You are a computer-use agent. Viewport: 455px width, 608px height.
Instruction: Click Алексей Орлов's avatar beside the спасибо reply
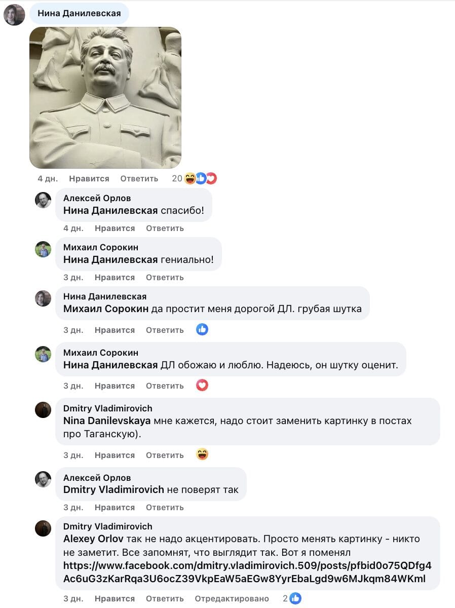coord(43,200)
